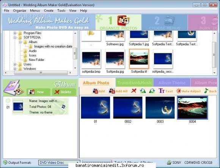220x168 pixels.
Task: Open the Help menu
Action: [x=83, y=11]
